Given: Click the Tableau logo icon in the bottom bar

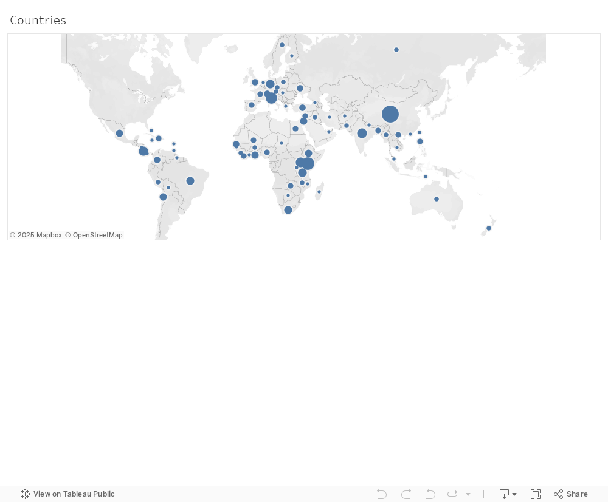Looking at the screenshot, I should click(25, 494).
